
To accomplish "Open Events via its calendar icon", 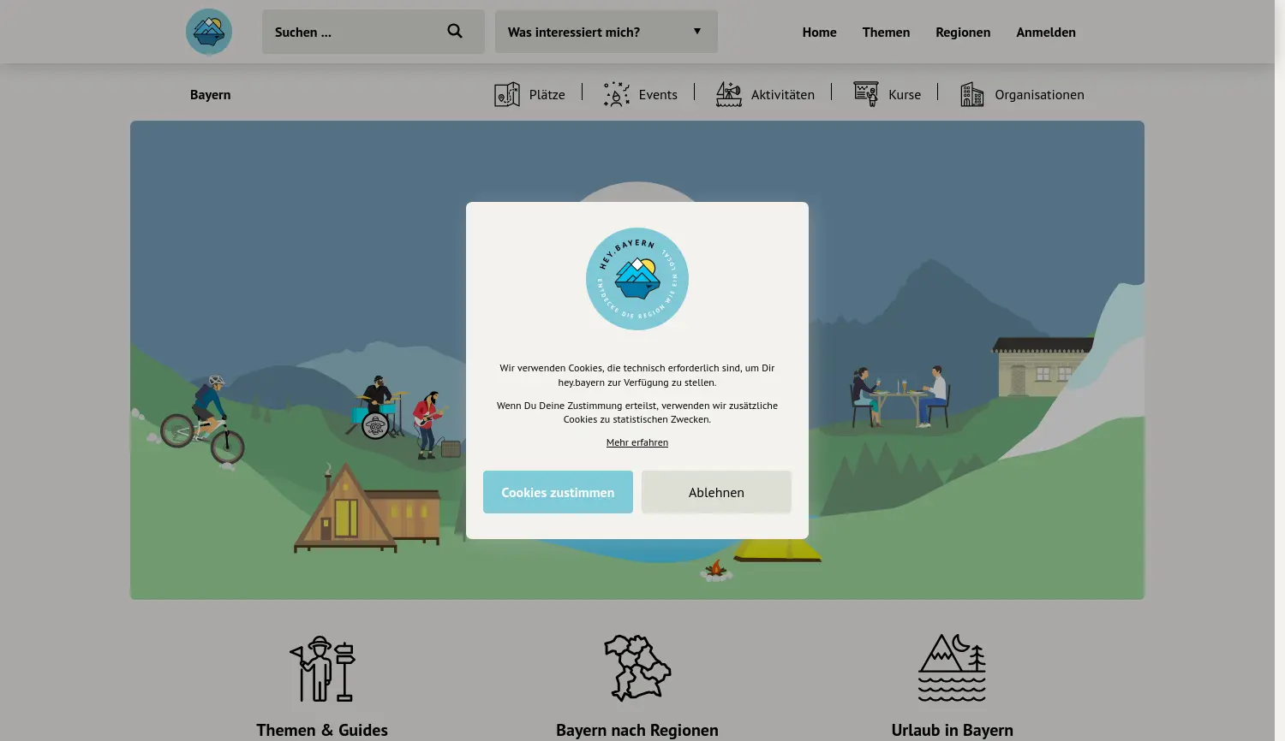I will tap(616, 94).
